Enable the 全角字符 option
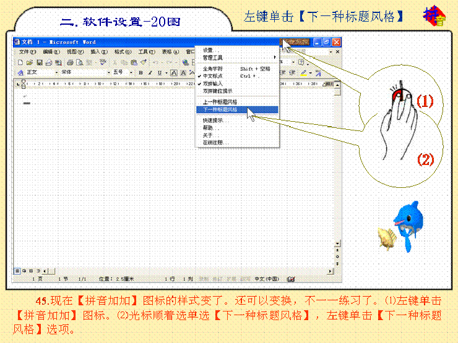 coord(213,69)
